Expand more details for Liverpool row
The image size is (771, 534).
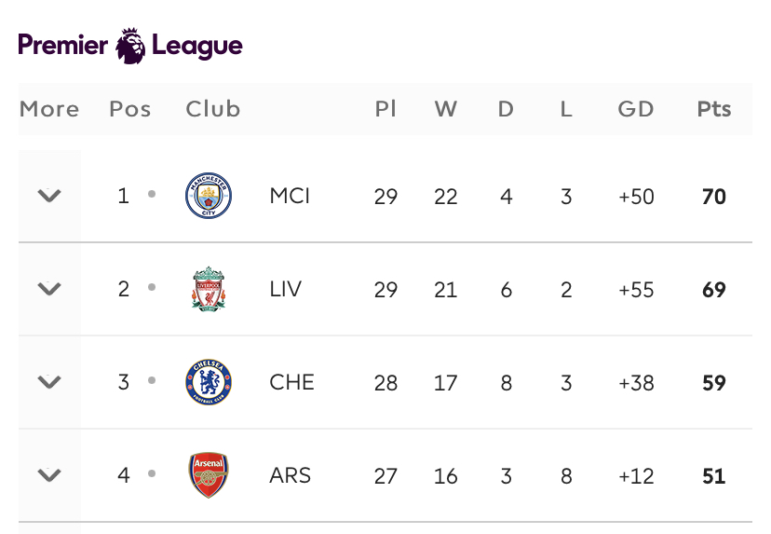tap(49, 289)
